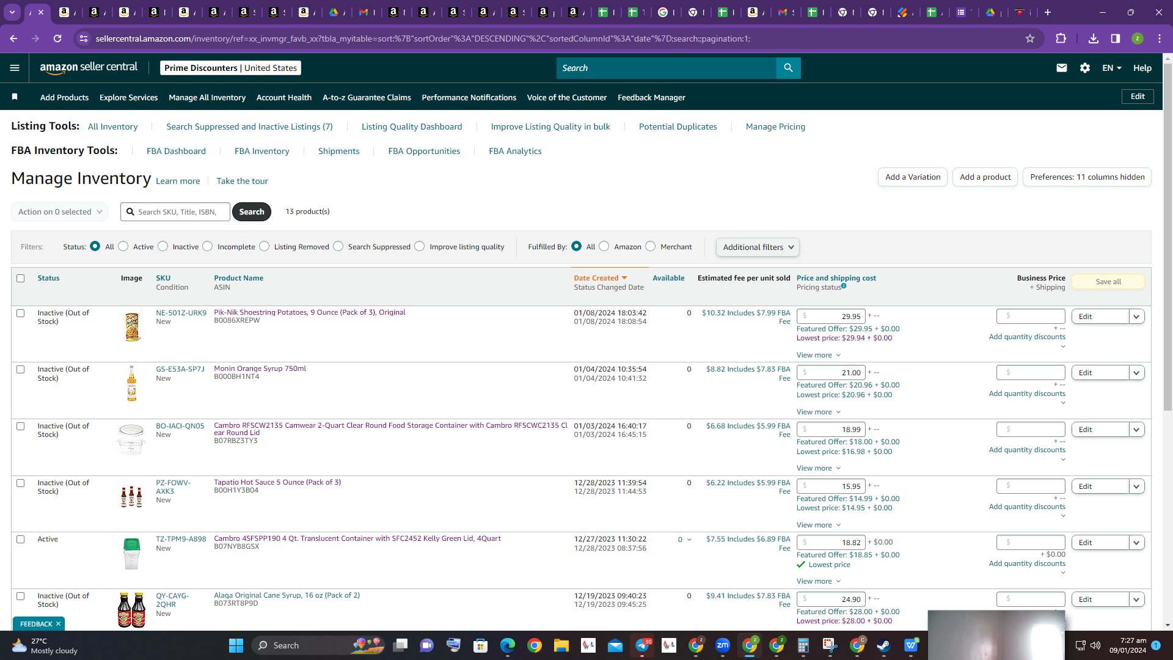Click the Add a Variation button
Screen dimensions: 1173x660
[x=913, y=177]
